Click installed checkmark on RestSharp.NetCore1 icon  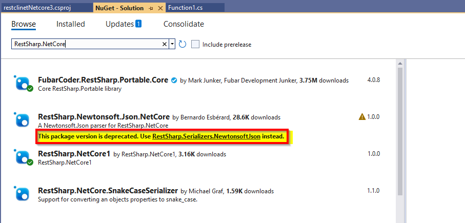click(x=30, y=163)
